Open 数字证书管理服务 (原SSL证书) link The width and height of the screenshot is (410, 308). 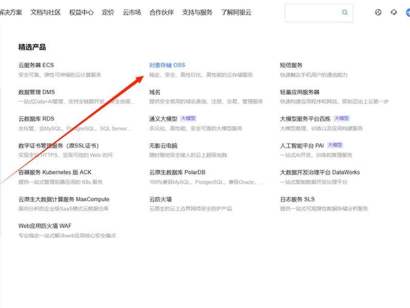point(58,146)
